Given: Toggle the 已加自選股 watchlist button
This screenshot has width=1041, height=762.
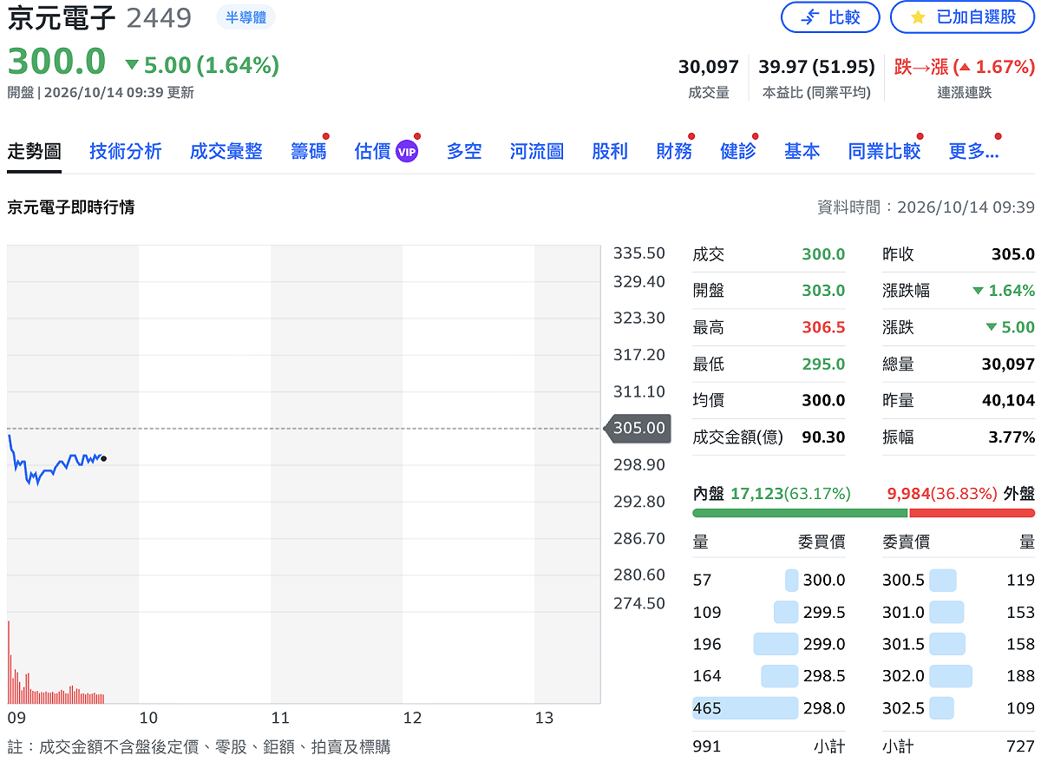Looking at the screenshot, I should click(x=963, y=17).
